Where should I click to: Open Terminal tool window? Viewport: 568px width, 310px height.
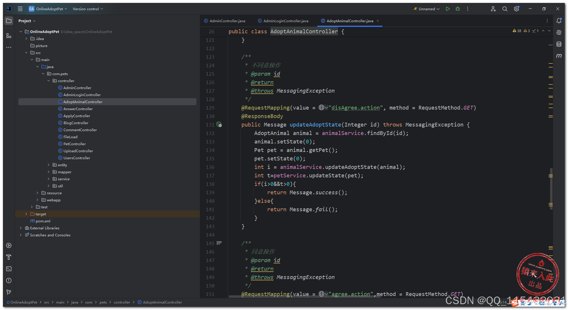[9, 269]
